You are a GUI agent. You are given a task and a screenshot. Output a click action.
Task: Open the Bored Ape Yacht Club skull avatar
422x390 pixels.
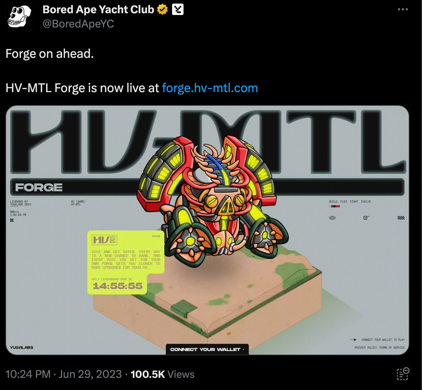pyautogui.click(x=19, y=17)
